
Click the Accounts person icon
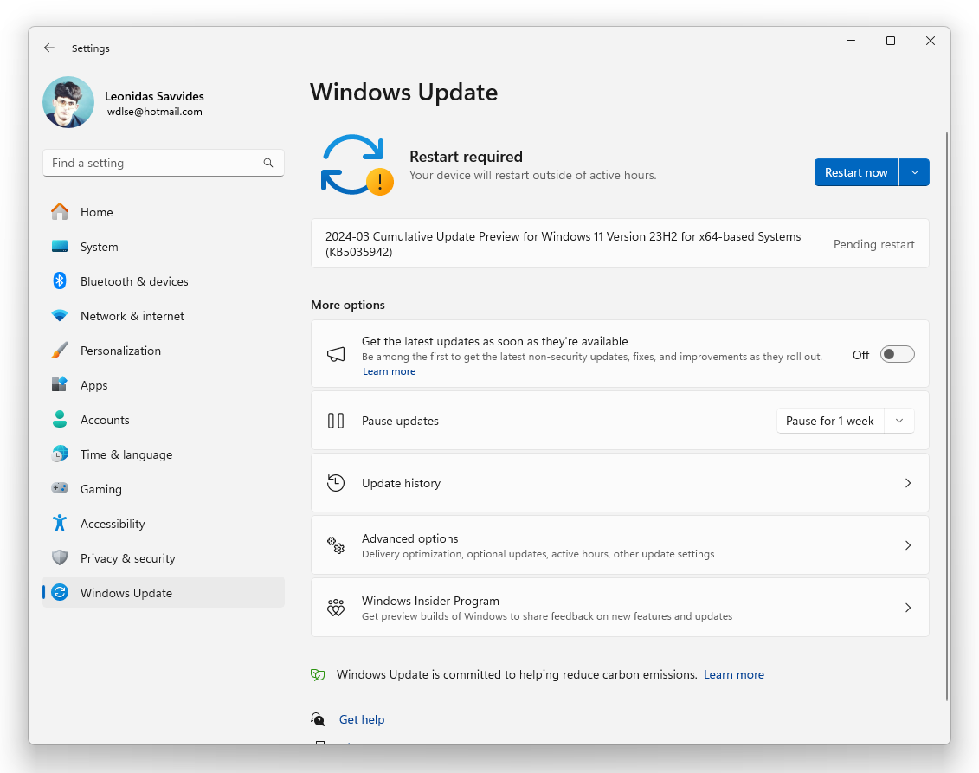pos(60,420)
